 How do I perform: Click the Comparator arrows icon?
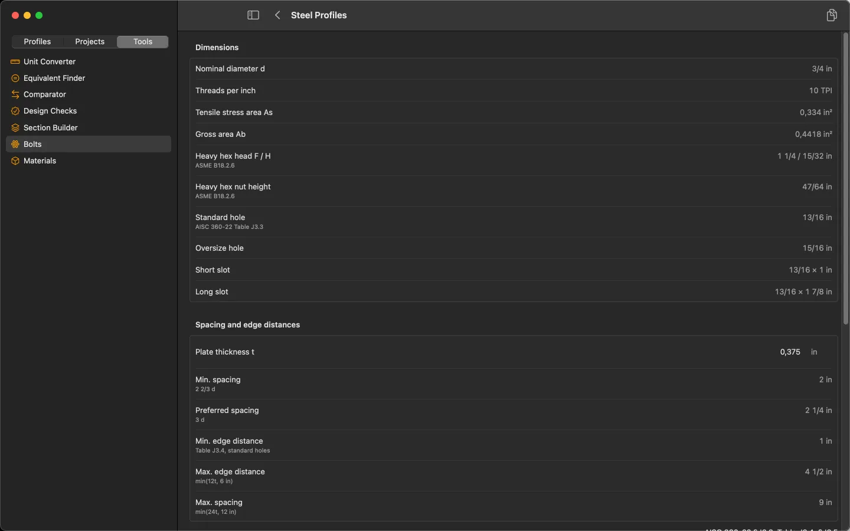click(15, 94)
